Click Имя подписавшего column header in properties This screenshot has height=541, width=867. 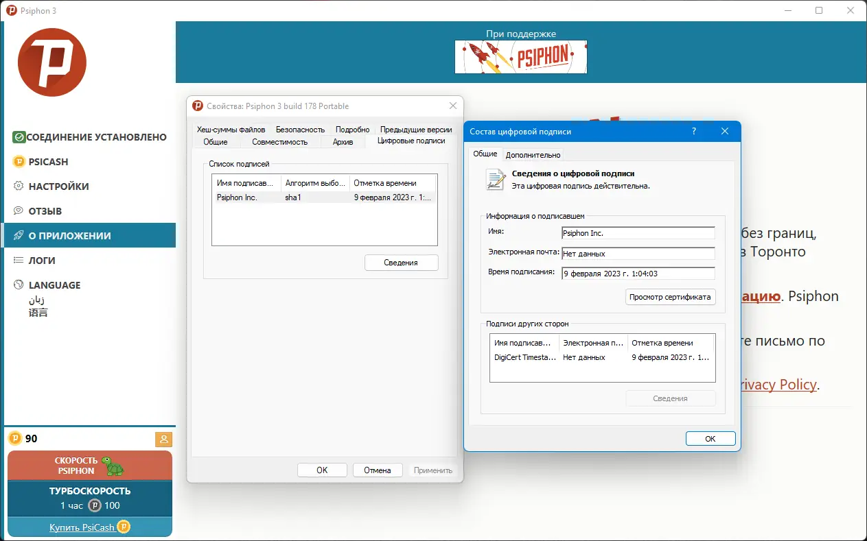click(247, 183)
